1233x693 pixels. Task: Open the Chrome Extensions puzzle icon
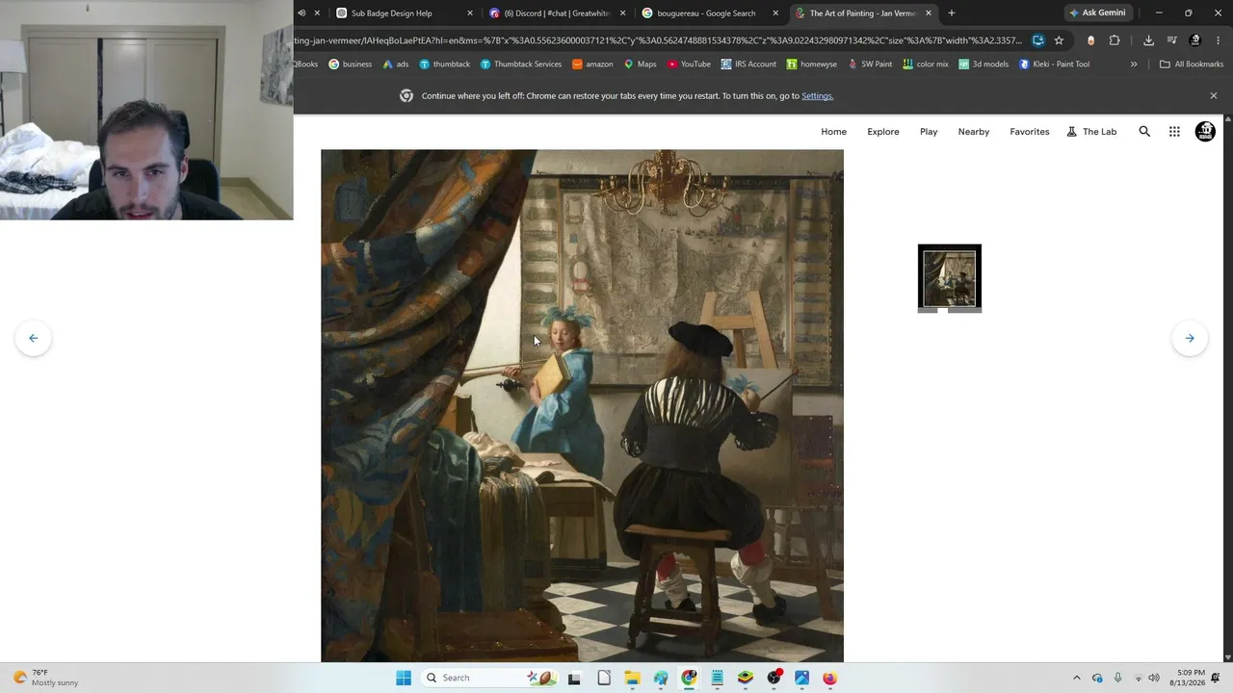1115,40
